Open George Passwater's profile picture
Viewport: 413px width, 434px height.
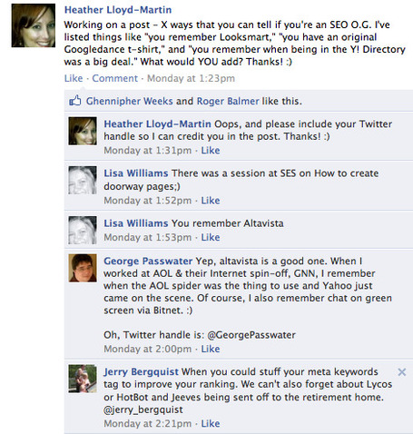click(x=83, y=268)
